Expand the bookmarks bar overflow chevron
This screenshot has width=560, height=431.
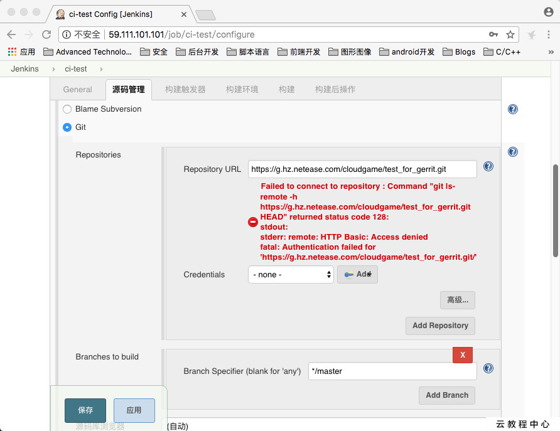click(x=552, y=51)
